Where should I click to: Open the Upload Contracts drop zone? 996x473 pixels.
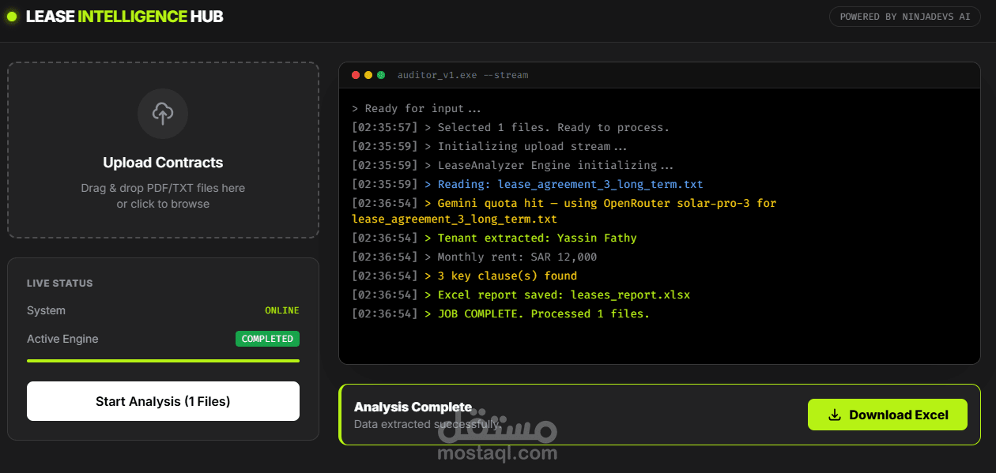pyautogui.click(x=163, y=150)
